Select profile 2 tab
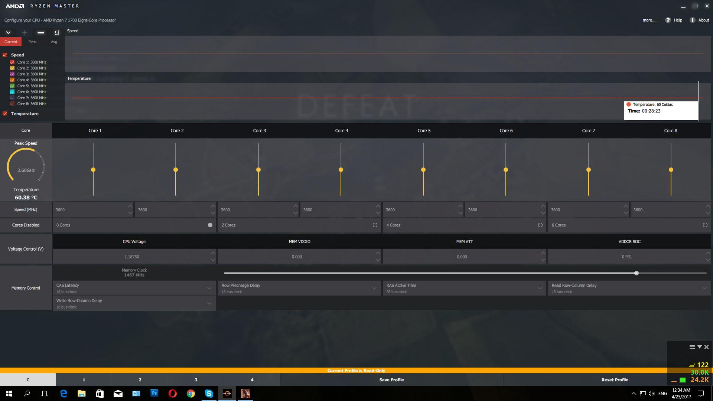This screenshot has height=401, width=713. (140, 380)
